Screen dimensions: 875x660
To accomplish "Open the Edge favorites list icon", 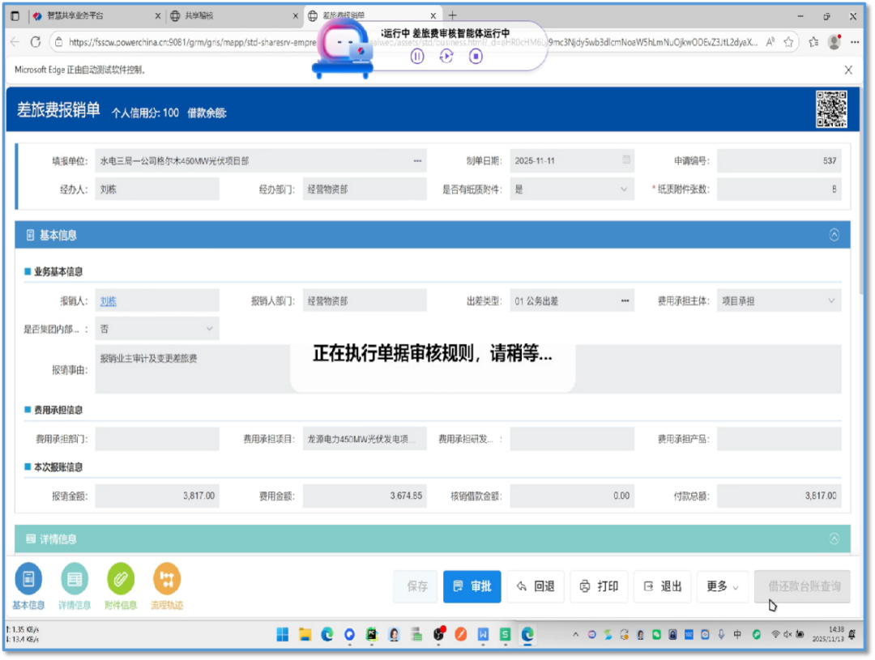I will (x=813, y=42).
